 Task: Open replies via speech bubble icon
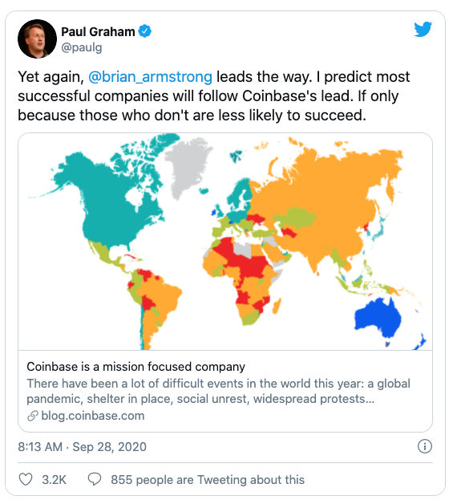95,479
